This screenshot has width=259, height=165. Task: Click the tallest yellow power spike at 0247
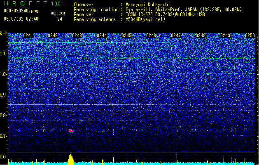click(x=177, y=159)
